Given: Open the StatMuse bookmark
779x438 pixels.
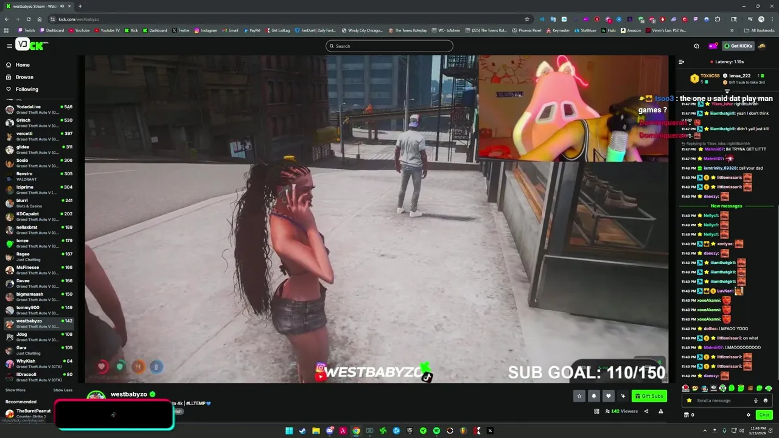Looking at the screenshot, I should pos(585,30).
